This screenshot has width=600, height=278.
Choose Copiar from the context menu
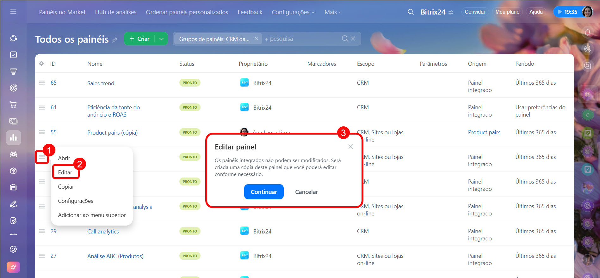tap(66, 187)
